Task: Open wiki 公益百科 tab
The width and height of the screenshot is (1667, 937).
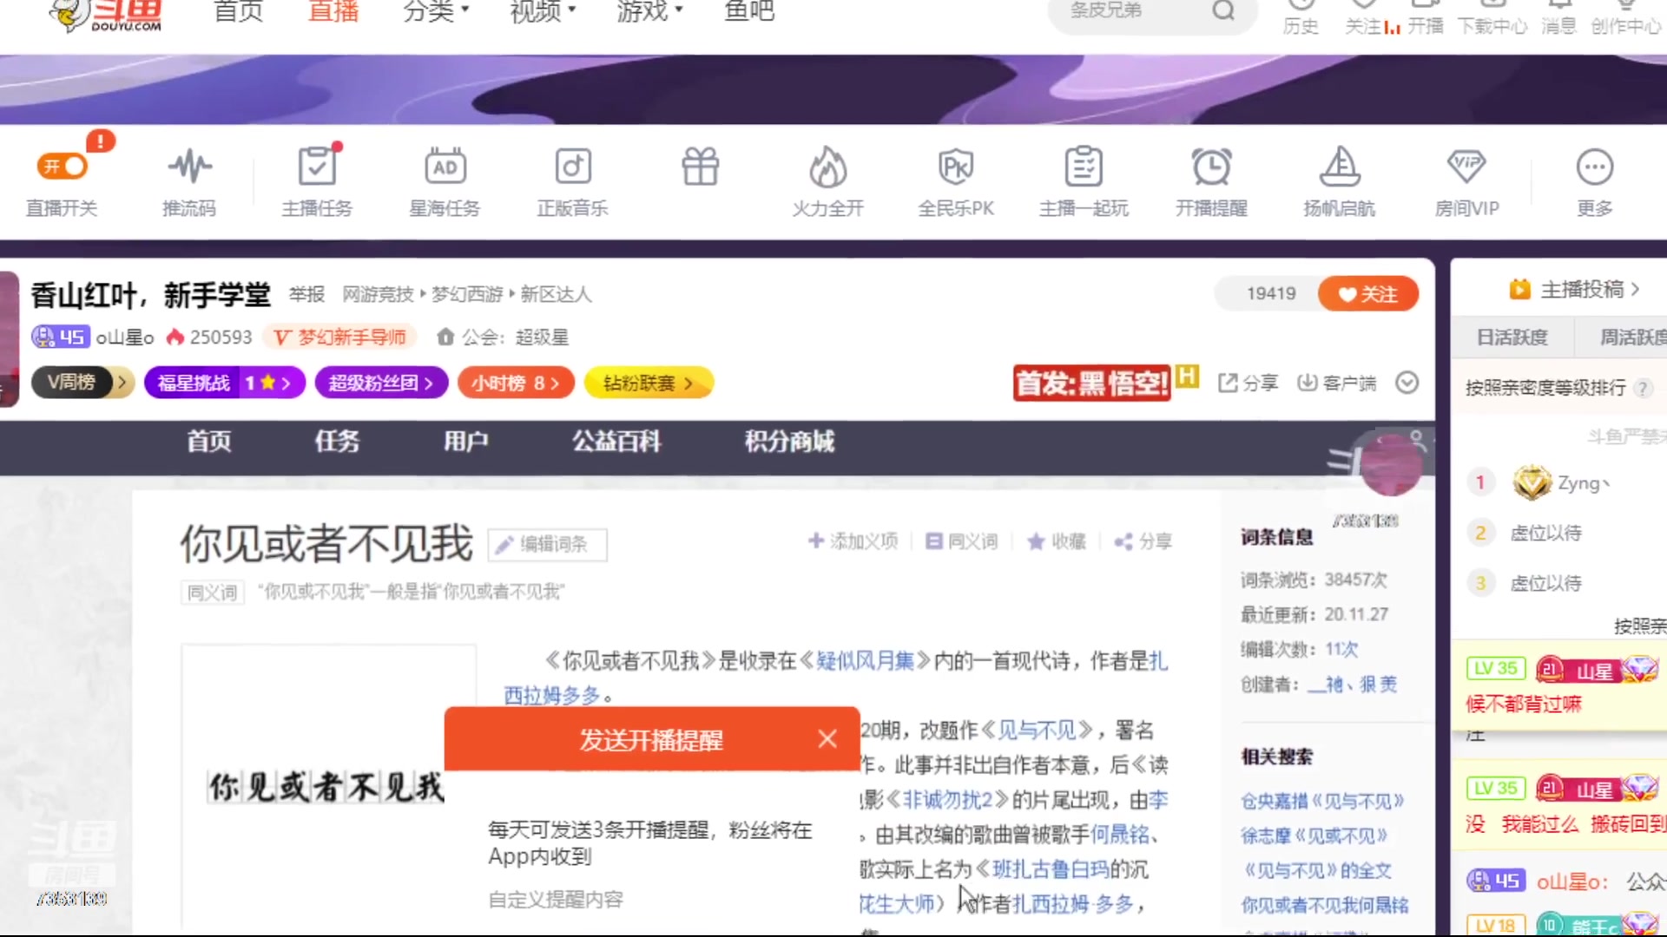Action: click(x=616, y=442)
